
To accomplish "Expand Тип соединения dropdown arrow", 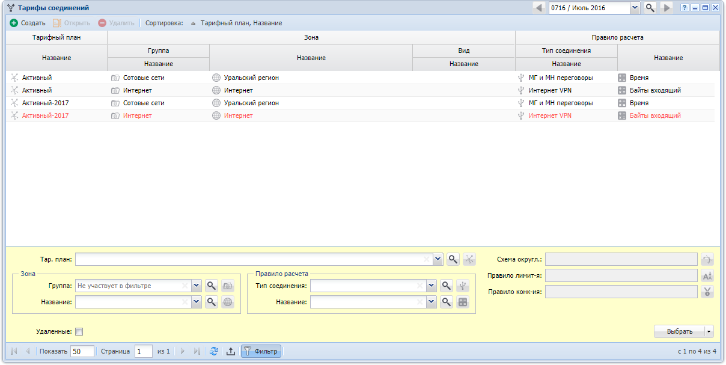I will [x=431, y=286].
